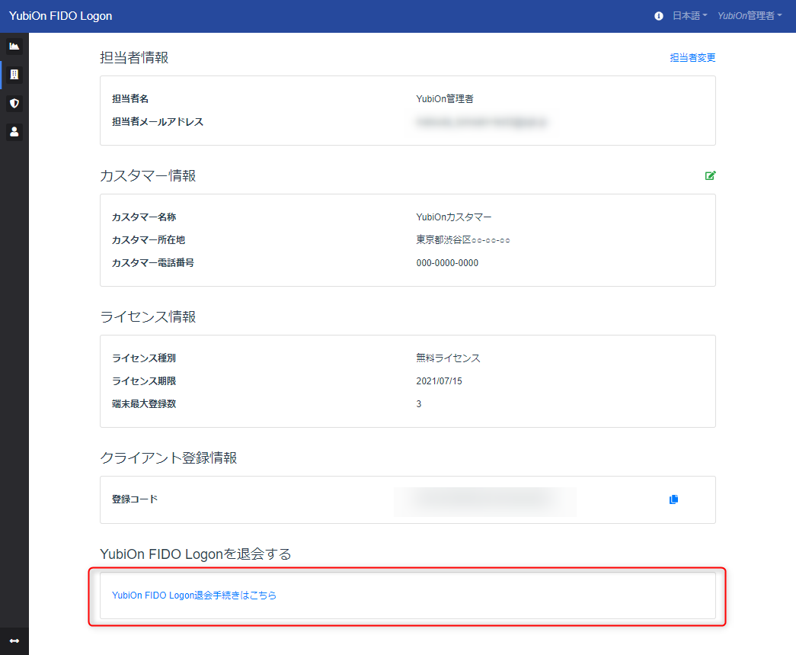The image size is (796, 655).
Task: Select the license expiry 2021/07/15
Action: click(x=439, y=381)
